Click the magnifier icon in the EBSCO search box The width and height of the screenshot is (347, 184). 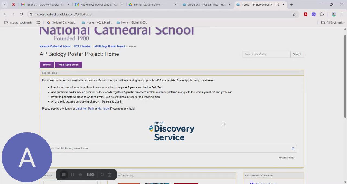coord(293,149)
